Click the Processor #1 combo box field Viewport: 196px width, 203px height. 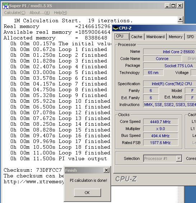click(163, 158)
